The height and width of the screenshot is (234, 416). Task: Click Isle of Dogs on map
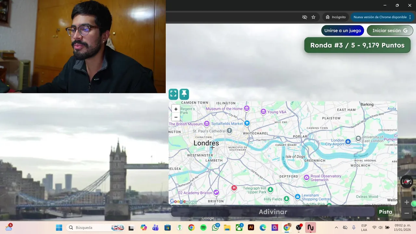(295, 157)
